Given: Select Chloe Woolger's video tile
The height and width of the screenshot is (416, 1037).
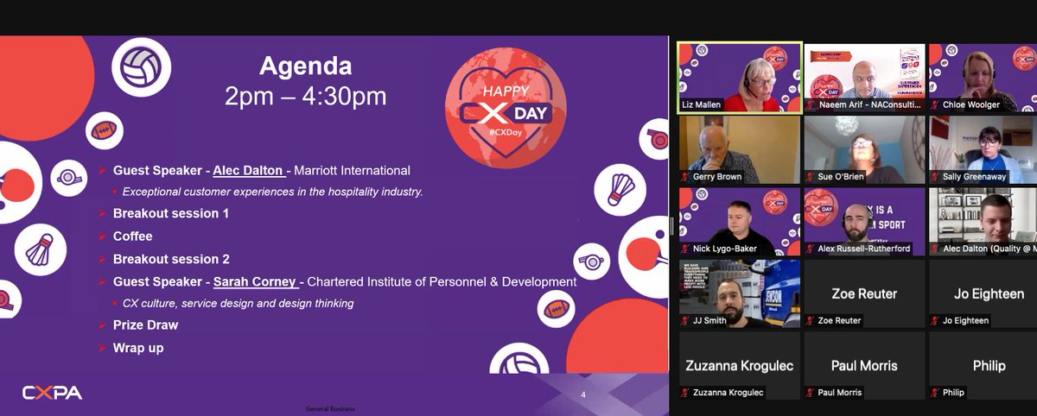Looking at the screenshot, I should [983, 78].
